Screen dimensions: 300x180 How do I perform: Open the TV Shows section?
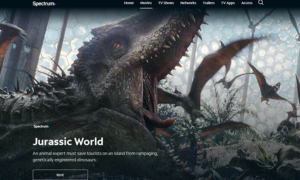click(x=166, y=3)
